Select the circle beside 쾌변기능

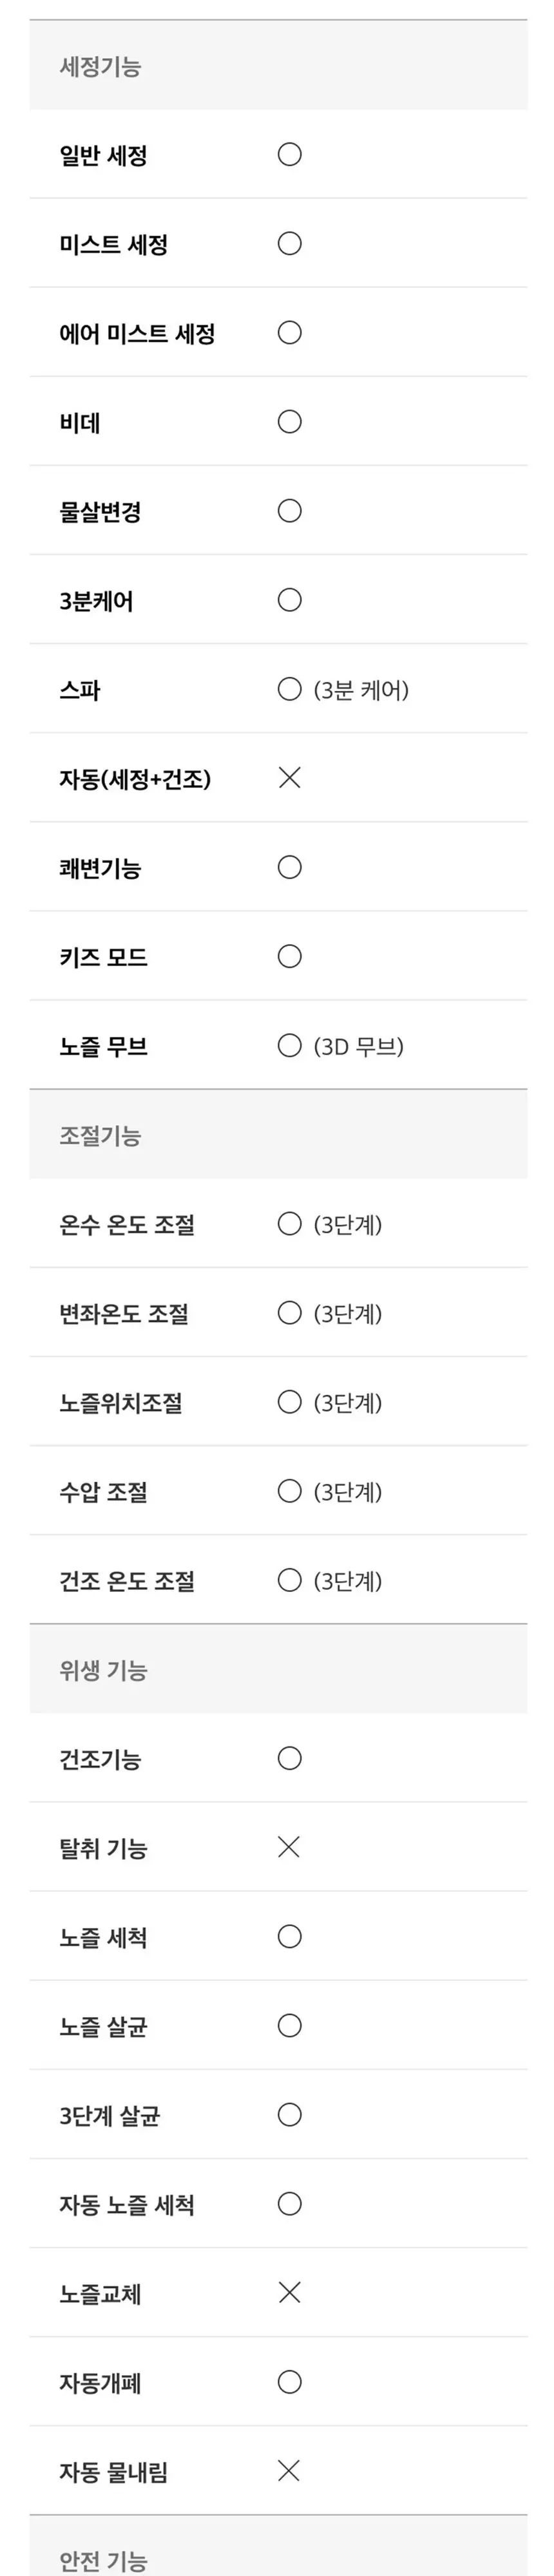[x=289, y=867]
